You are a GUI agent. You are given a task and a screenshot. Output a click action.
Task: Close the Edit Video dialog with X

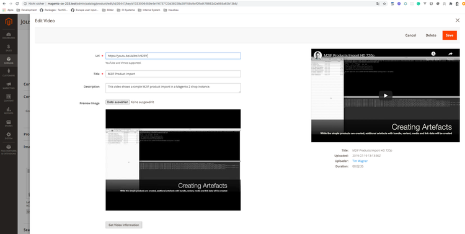(x=458, y=20)
